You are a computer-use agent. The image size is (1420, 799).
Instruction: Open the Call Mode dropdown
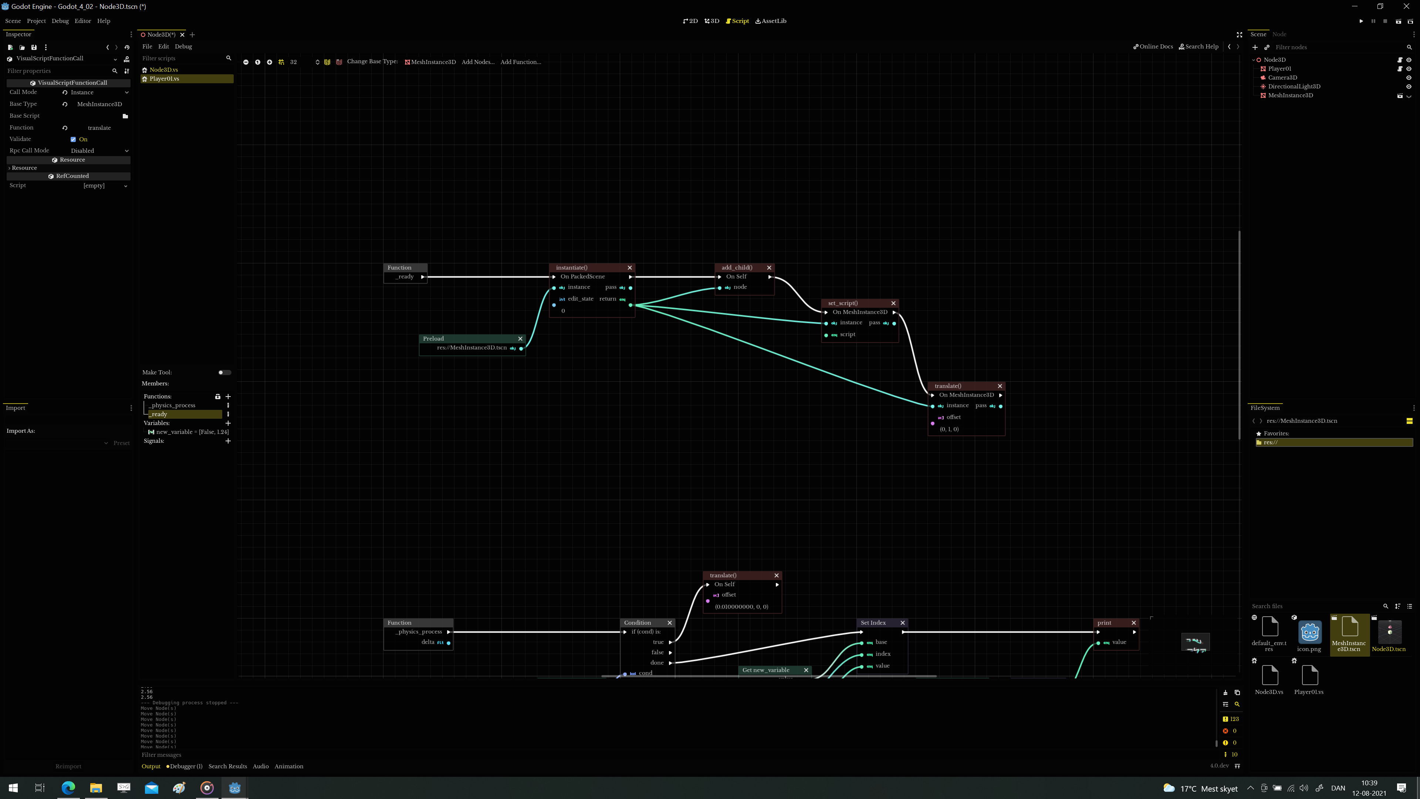tap(97, 92)
